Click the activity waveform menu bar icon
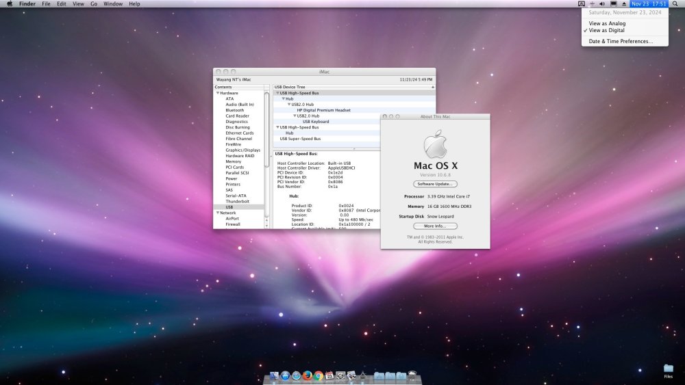685x385 pixels. click(592, 3)
